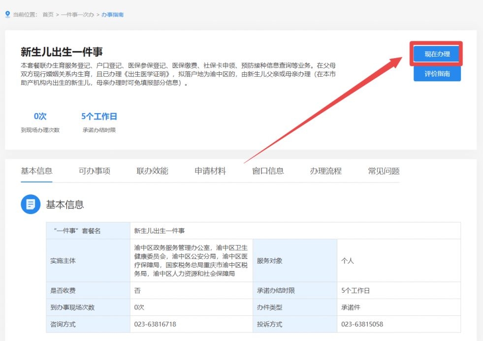Image resolution: width=483 pixels, height=341 pixels.
Task: Click the 现在办理 button highlighted in red
Action: point(437,55)
